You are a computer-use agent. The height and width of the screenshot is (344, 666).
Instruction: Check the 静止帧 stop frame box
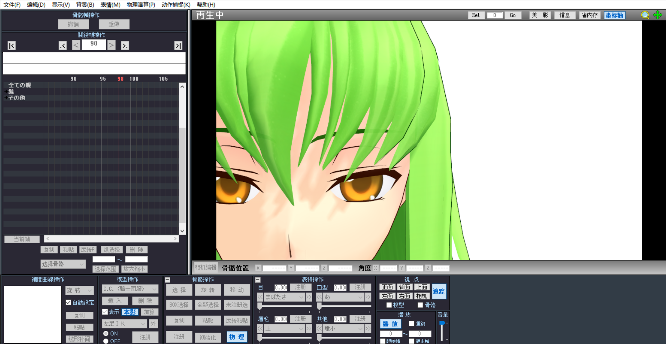coord(412,341)
